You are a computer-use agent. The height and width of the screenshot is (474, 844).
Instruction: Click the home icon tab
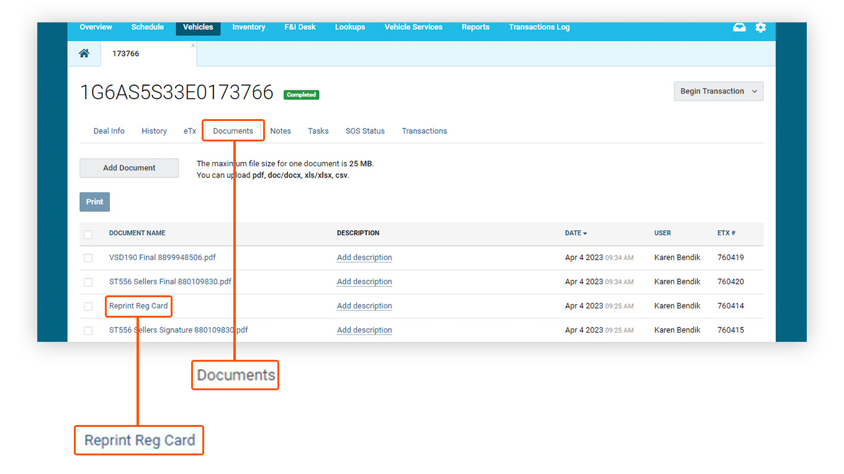(84, 53)
